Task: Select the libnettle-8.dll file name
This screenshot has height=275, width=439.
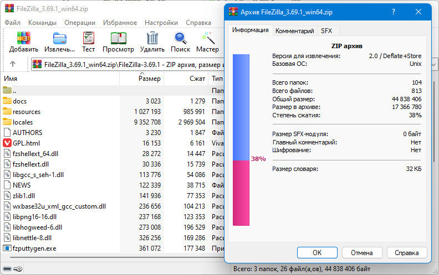Action: pos(32,238)
